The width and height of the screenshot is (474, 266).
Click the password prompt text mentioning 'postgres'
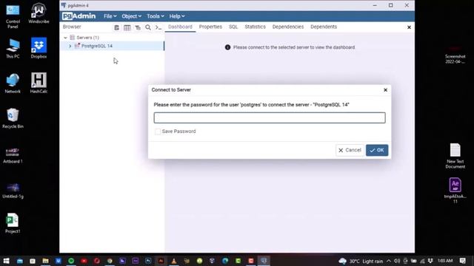click(x=252, y=105)
